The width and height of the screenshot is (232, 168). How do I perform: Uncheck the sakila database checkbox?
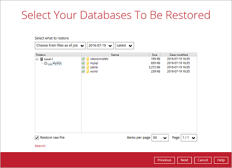pos(83,67)
